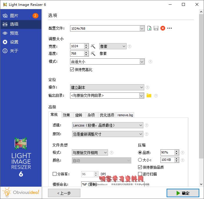Enable the 分辨率 checkbox
The height and width of the screenshot is (199, 204).
coord(54,174)
